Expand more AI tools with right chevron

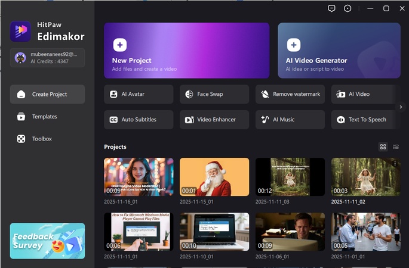(x=401, y=107)
